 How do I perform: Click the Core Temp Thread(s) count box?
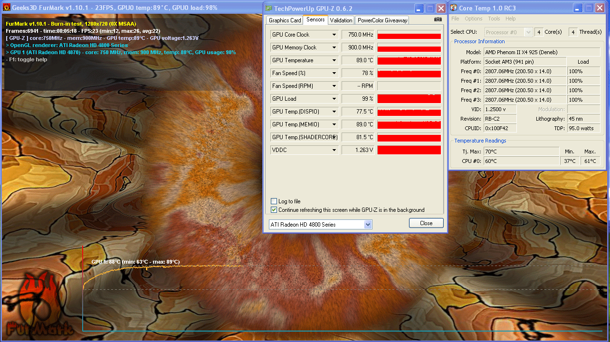coord(573,32)
